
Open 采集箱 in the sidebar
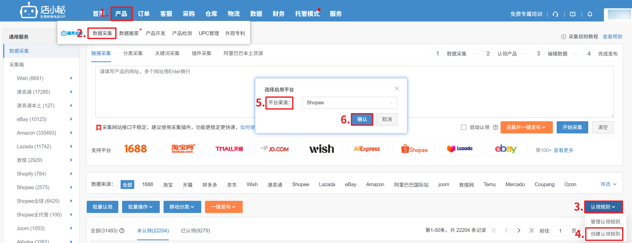tap(17, 65)
